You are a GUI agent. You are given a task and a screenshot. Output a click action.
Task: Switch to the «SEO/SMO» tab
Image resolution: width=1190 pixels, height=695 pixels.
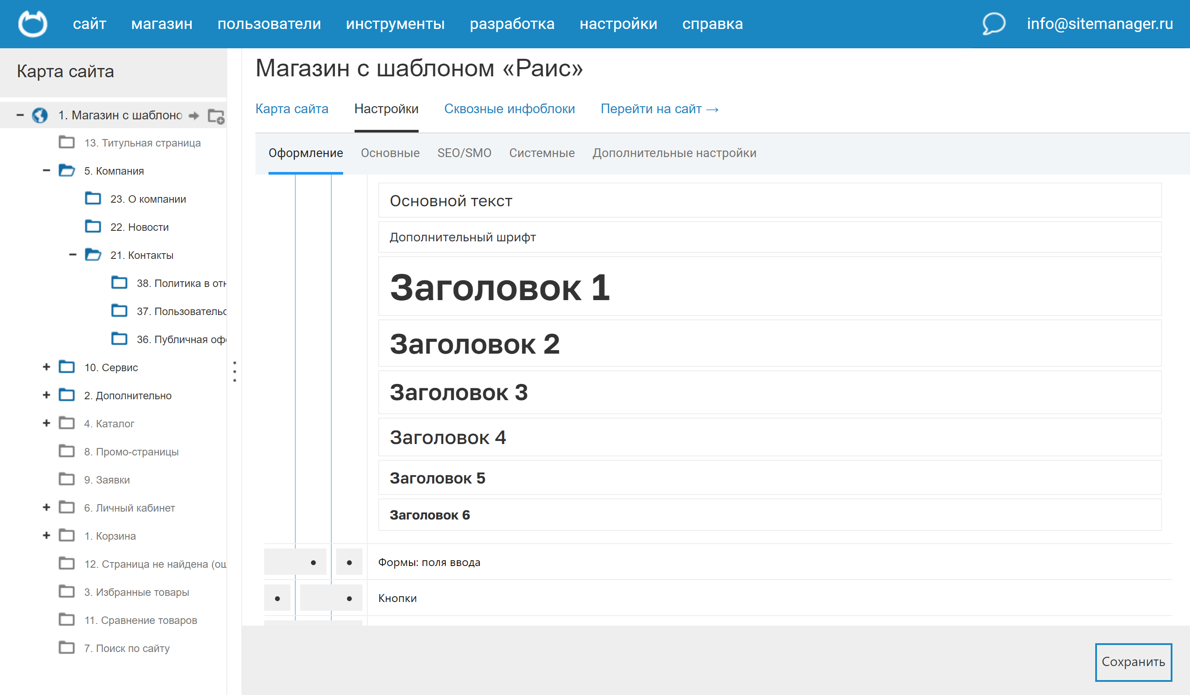click(x=465, y=153)
